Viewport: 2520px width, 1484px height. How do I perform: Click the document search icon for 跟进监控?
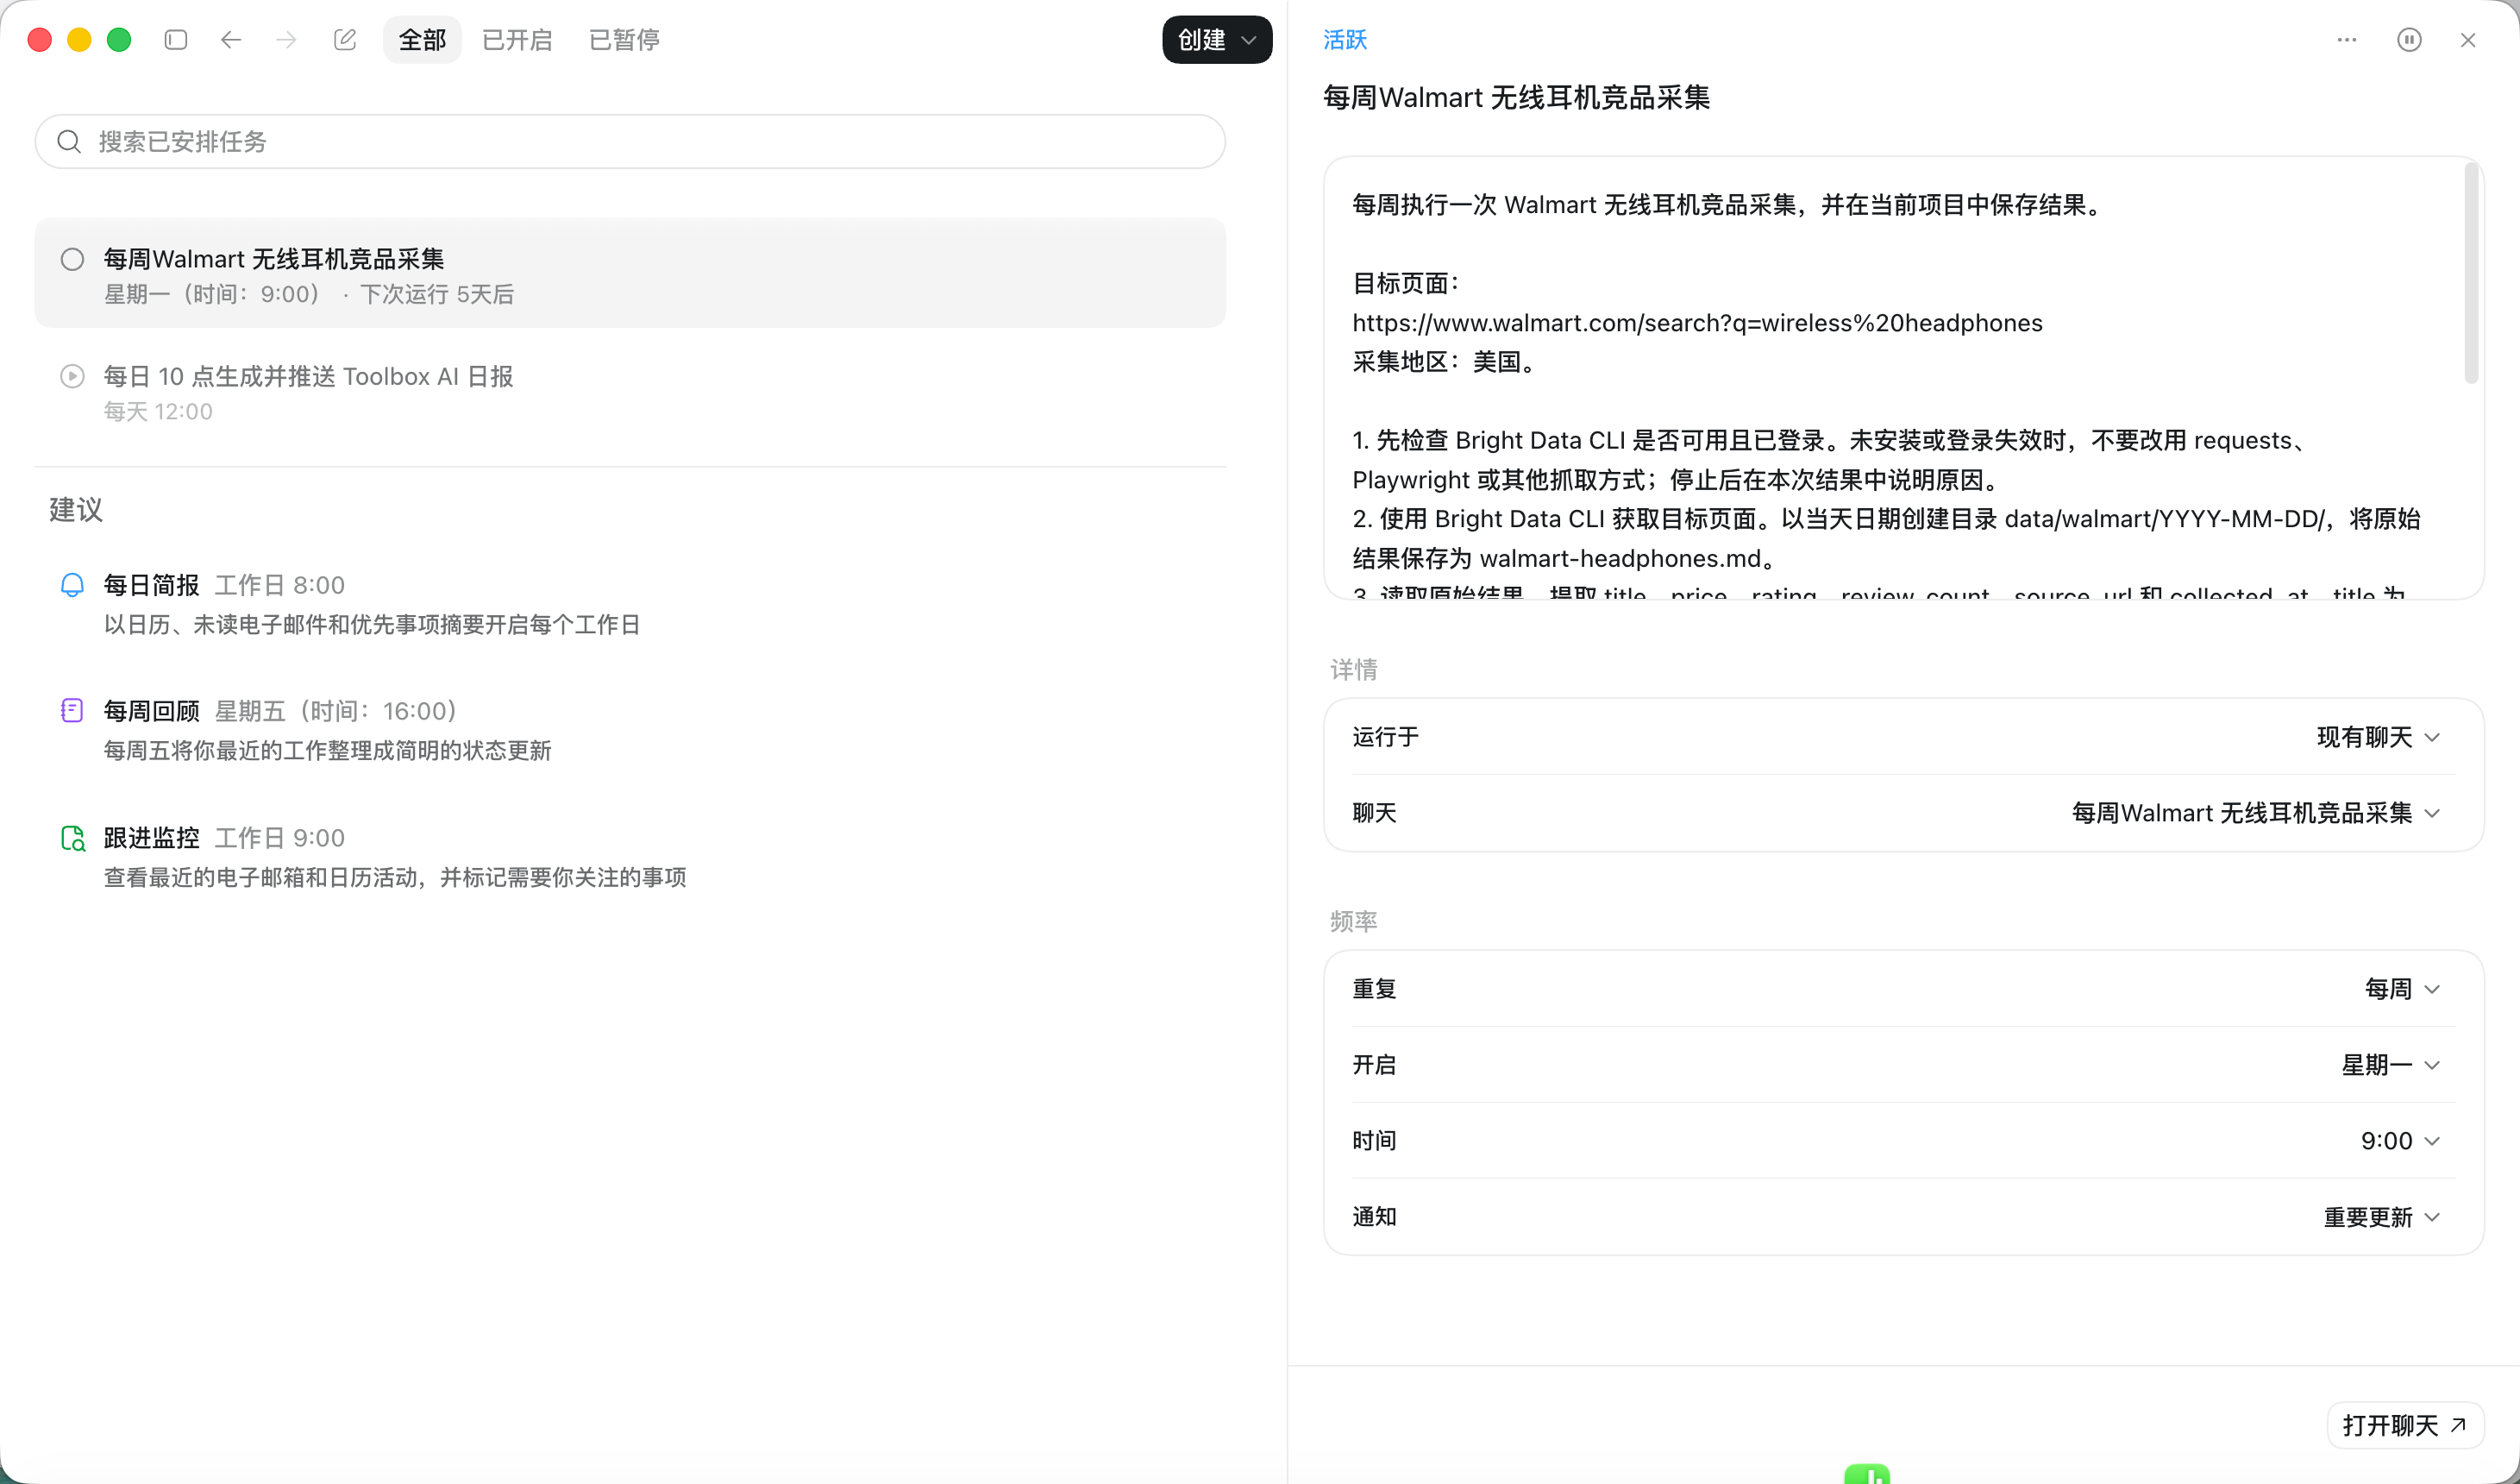tap(72, 838)
